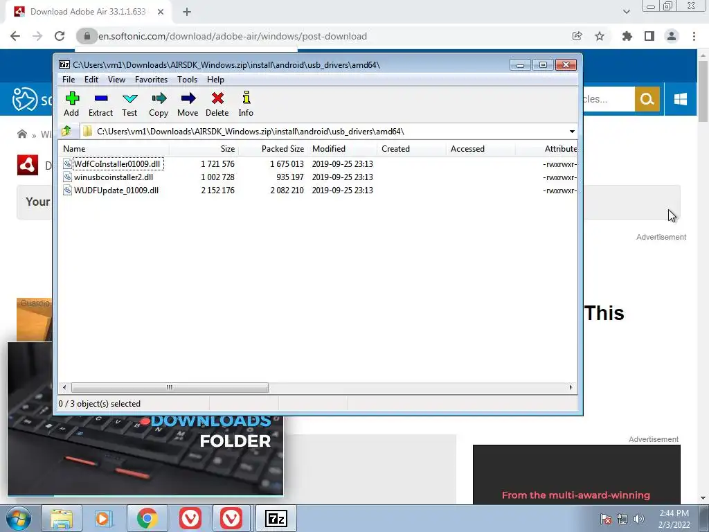Switch to 7-Zip on the taskbar
The width and height of the screenshot is (709, 532).
[276, 518]
